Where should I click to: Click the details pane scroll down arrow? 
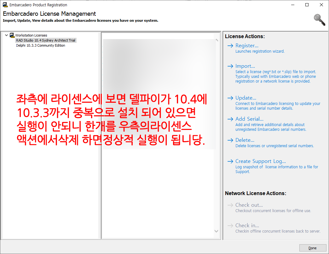[x=216, y=231]
